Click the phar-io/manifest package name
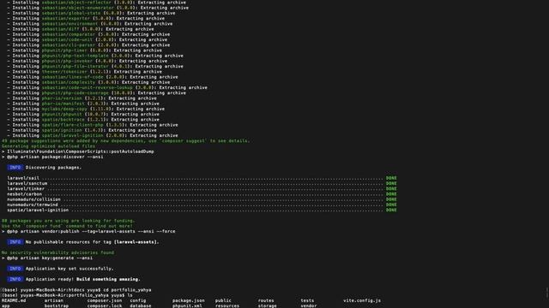549x308 pixels. tap(63, 104)
